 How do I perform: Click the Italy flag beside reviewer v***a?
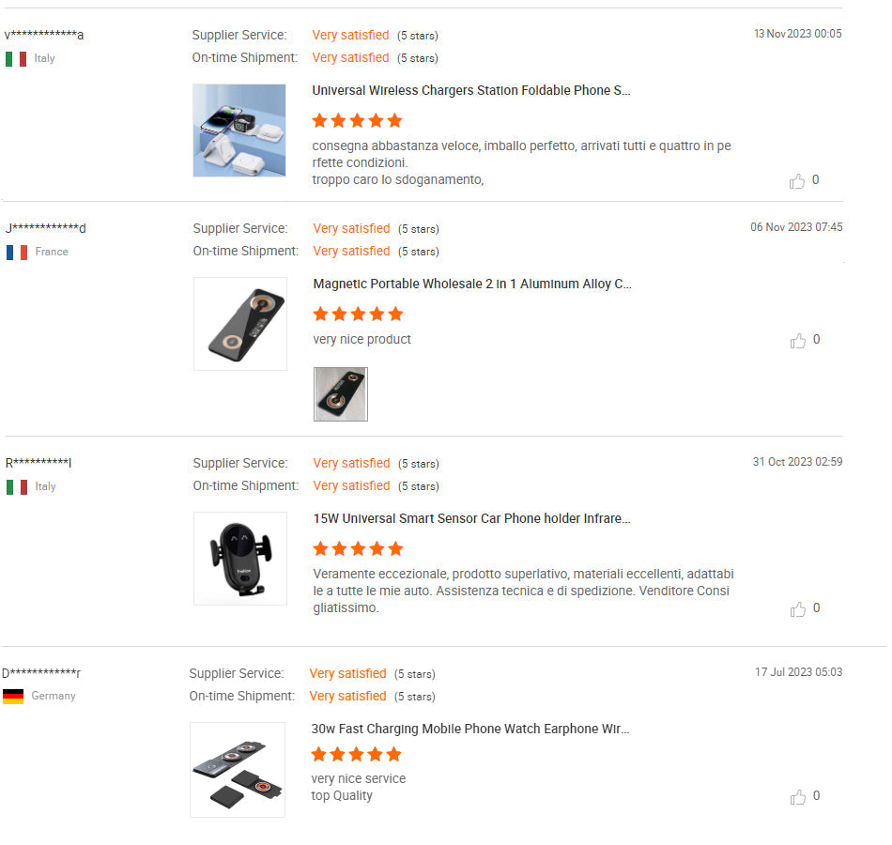(16, 59)
